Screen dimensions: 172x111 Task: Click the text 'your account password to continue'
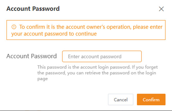(54, 34)
